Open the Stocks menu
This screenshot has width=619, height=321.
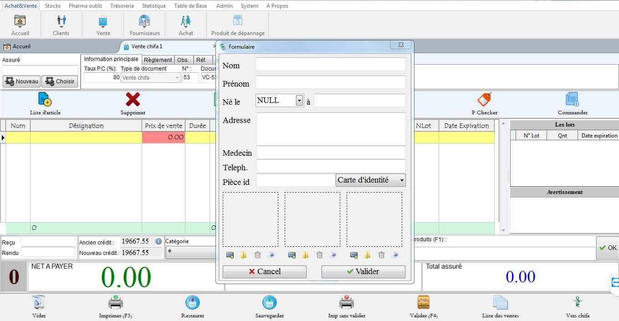pyautogui.click(x=53, y=6)
